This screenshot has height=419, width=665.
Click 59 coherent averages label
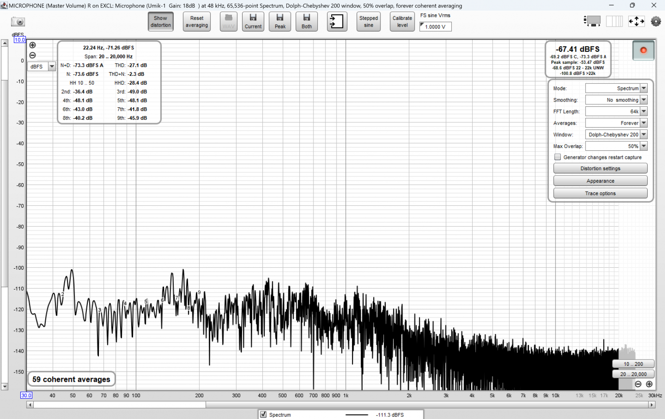pos(71,380)
